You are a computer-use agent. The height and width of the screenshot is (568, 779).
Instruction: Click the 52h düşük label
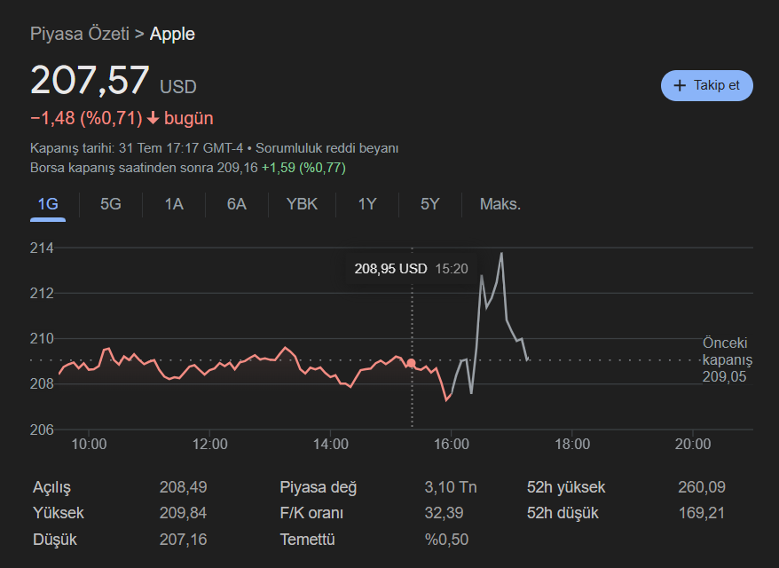(563, 513)
